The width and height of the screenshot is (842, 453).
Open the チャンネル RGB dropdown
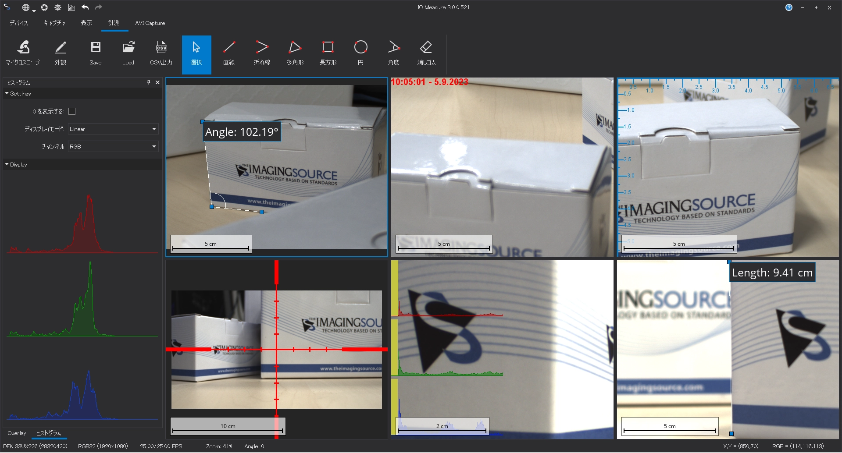(x=113, y=146)
